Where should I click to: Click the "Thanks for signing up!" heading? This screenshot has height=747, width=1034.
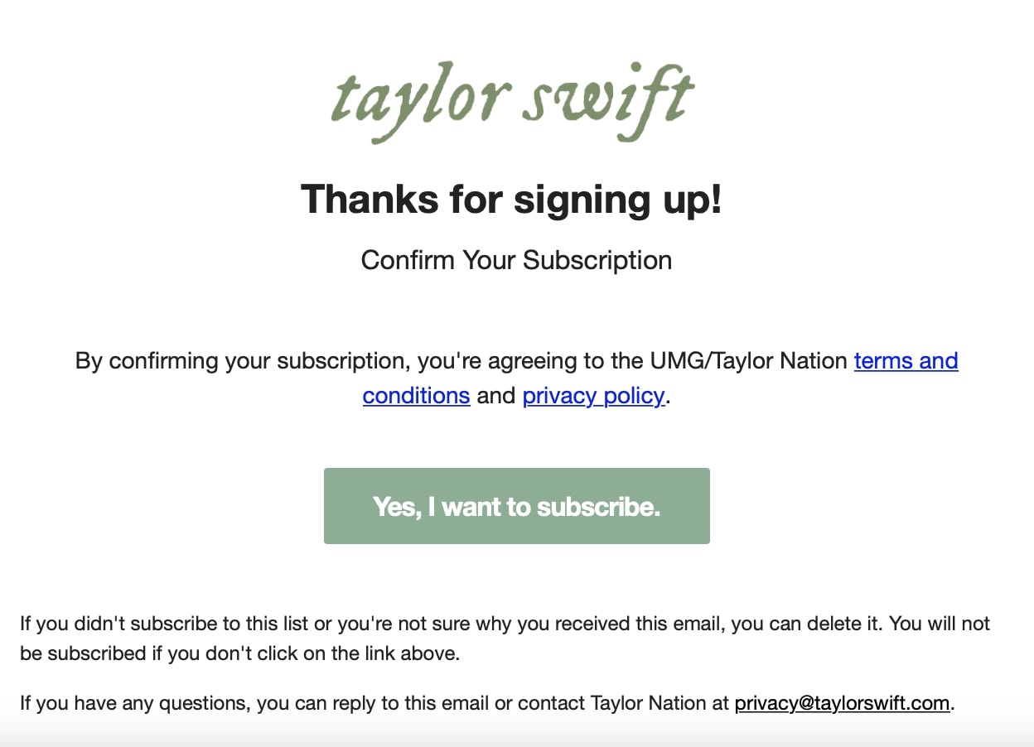[511, 200]
